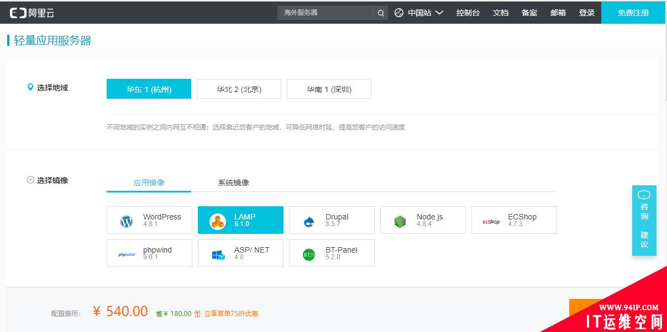The image size is (667, 332).
Task: Open 控制台 in the top navigation
Action: point(468,13)
